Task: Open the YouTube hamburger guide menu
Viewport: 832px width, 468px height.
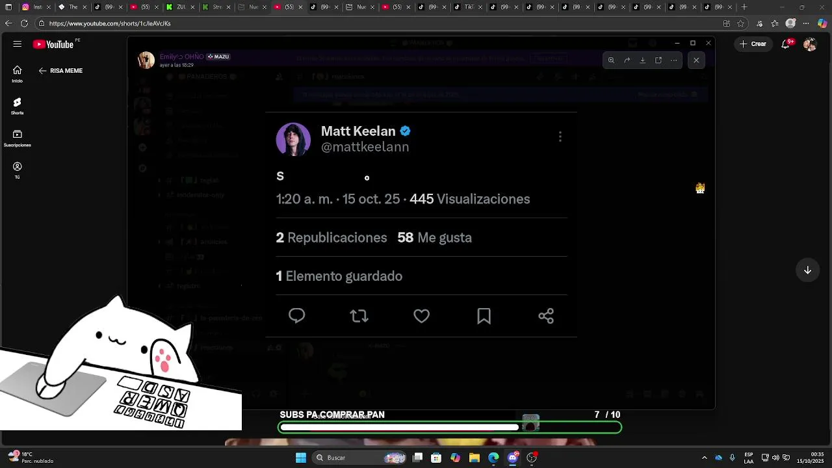Action: 18,44
